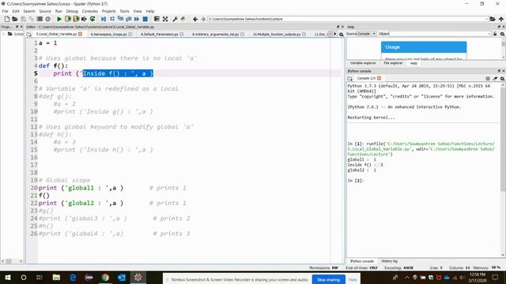Expand the working directory path dropdown
Screen dimensions: 506x284
click(x=486, y=19)
